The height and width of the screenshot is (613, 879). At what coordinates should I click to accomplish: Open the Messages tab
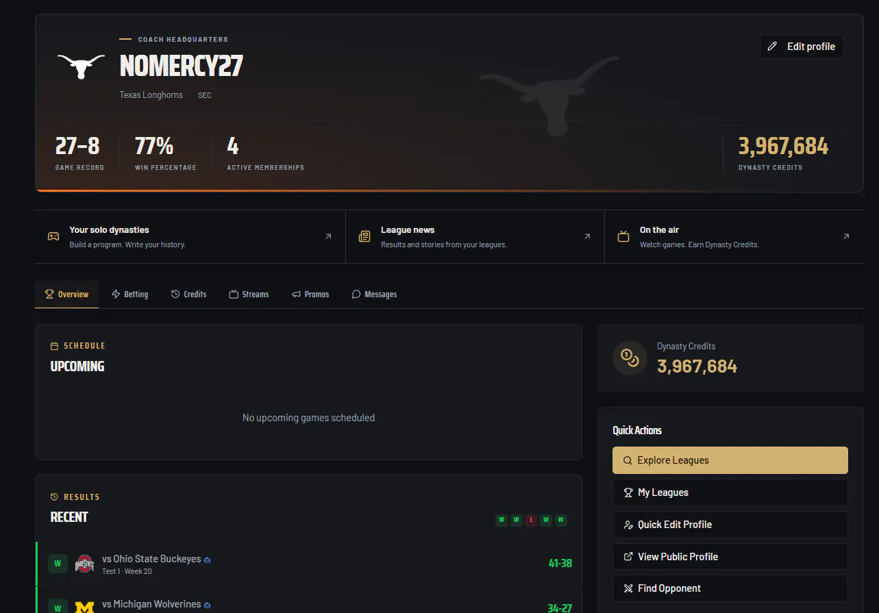pos(374,295)
